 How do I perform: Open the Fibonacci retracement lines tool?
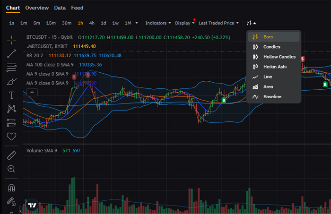coord(11,68)
